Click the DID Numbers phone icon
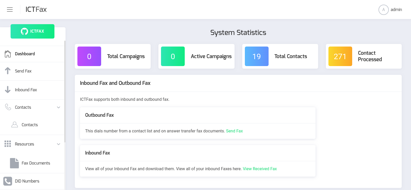The image size is (411, 190). 8,181
